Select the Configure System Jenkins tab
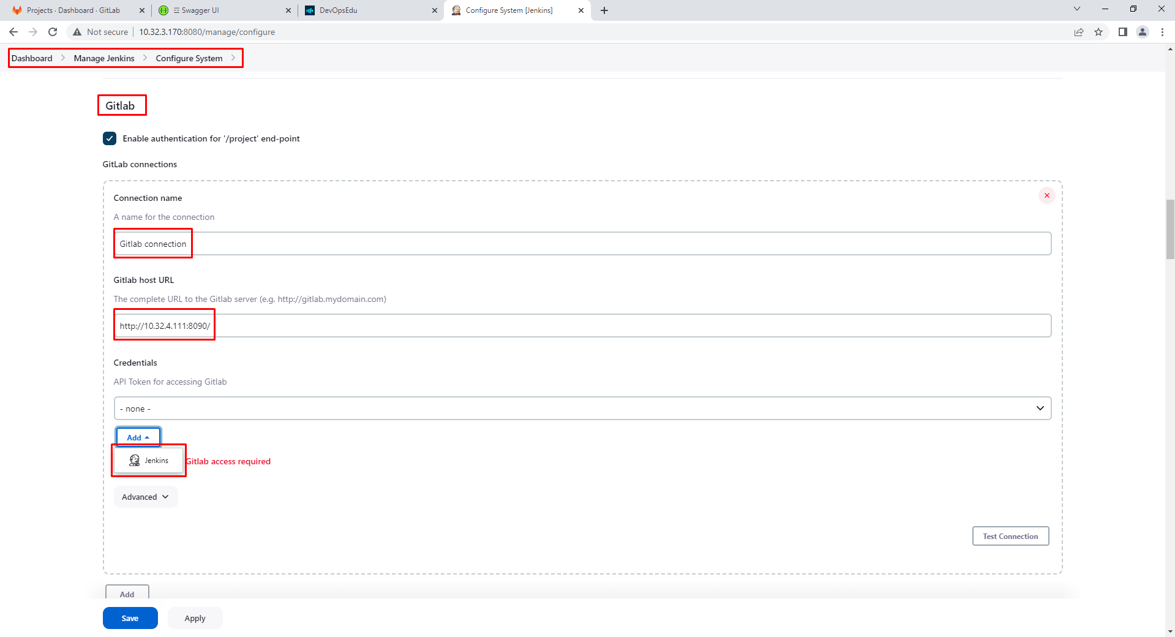 [x=509, y=10]
